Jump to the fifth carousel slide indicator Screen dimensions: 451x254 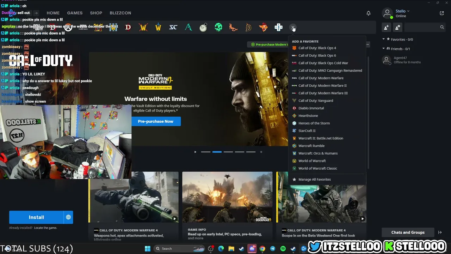point(251,152)
